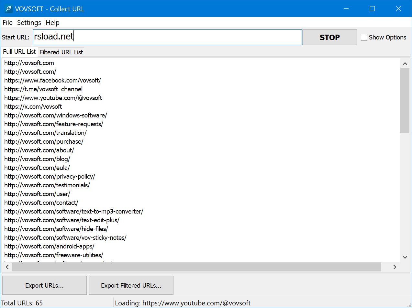The height and width of the screenshot is (308, 412).
Task: Click the Export URLs button
Action: tap(44, 285)
